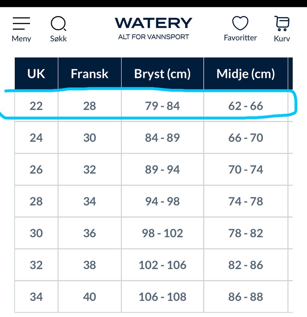Select waist range 86 - 88
307x317 pixels.
[x=246, y=297]
